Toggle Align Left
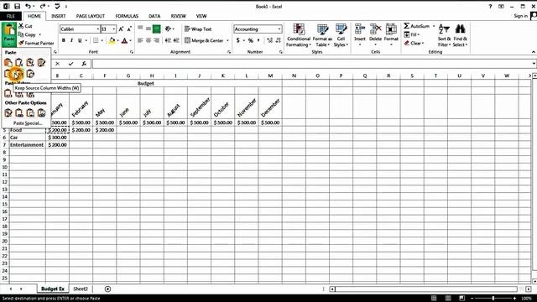537x302 pixels. click(x=140, y=40)
